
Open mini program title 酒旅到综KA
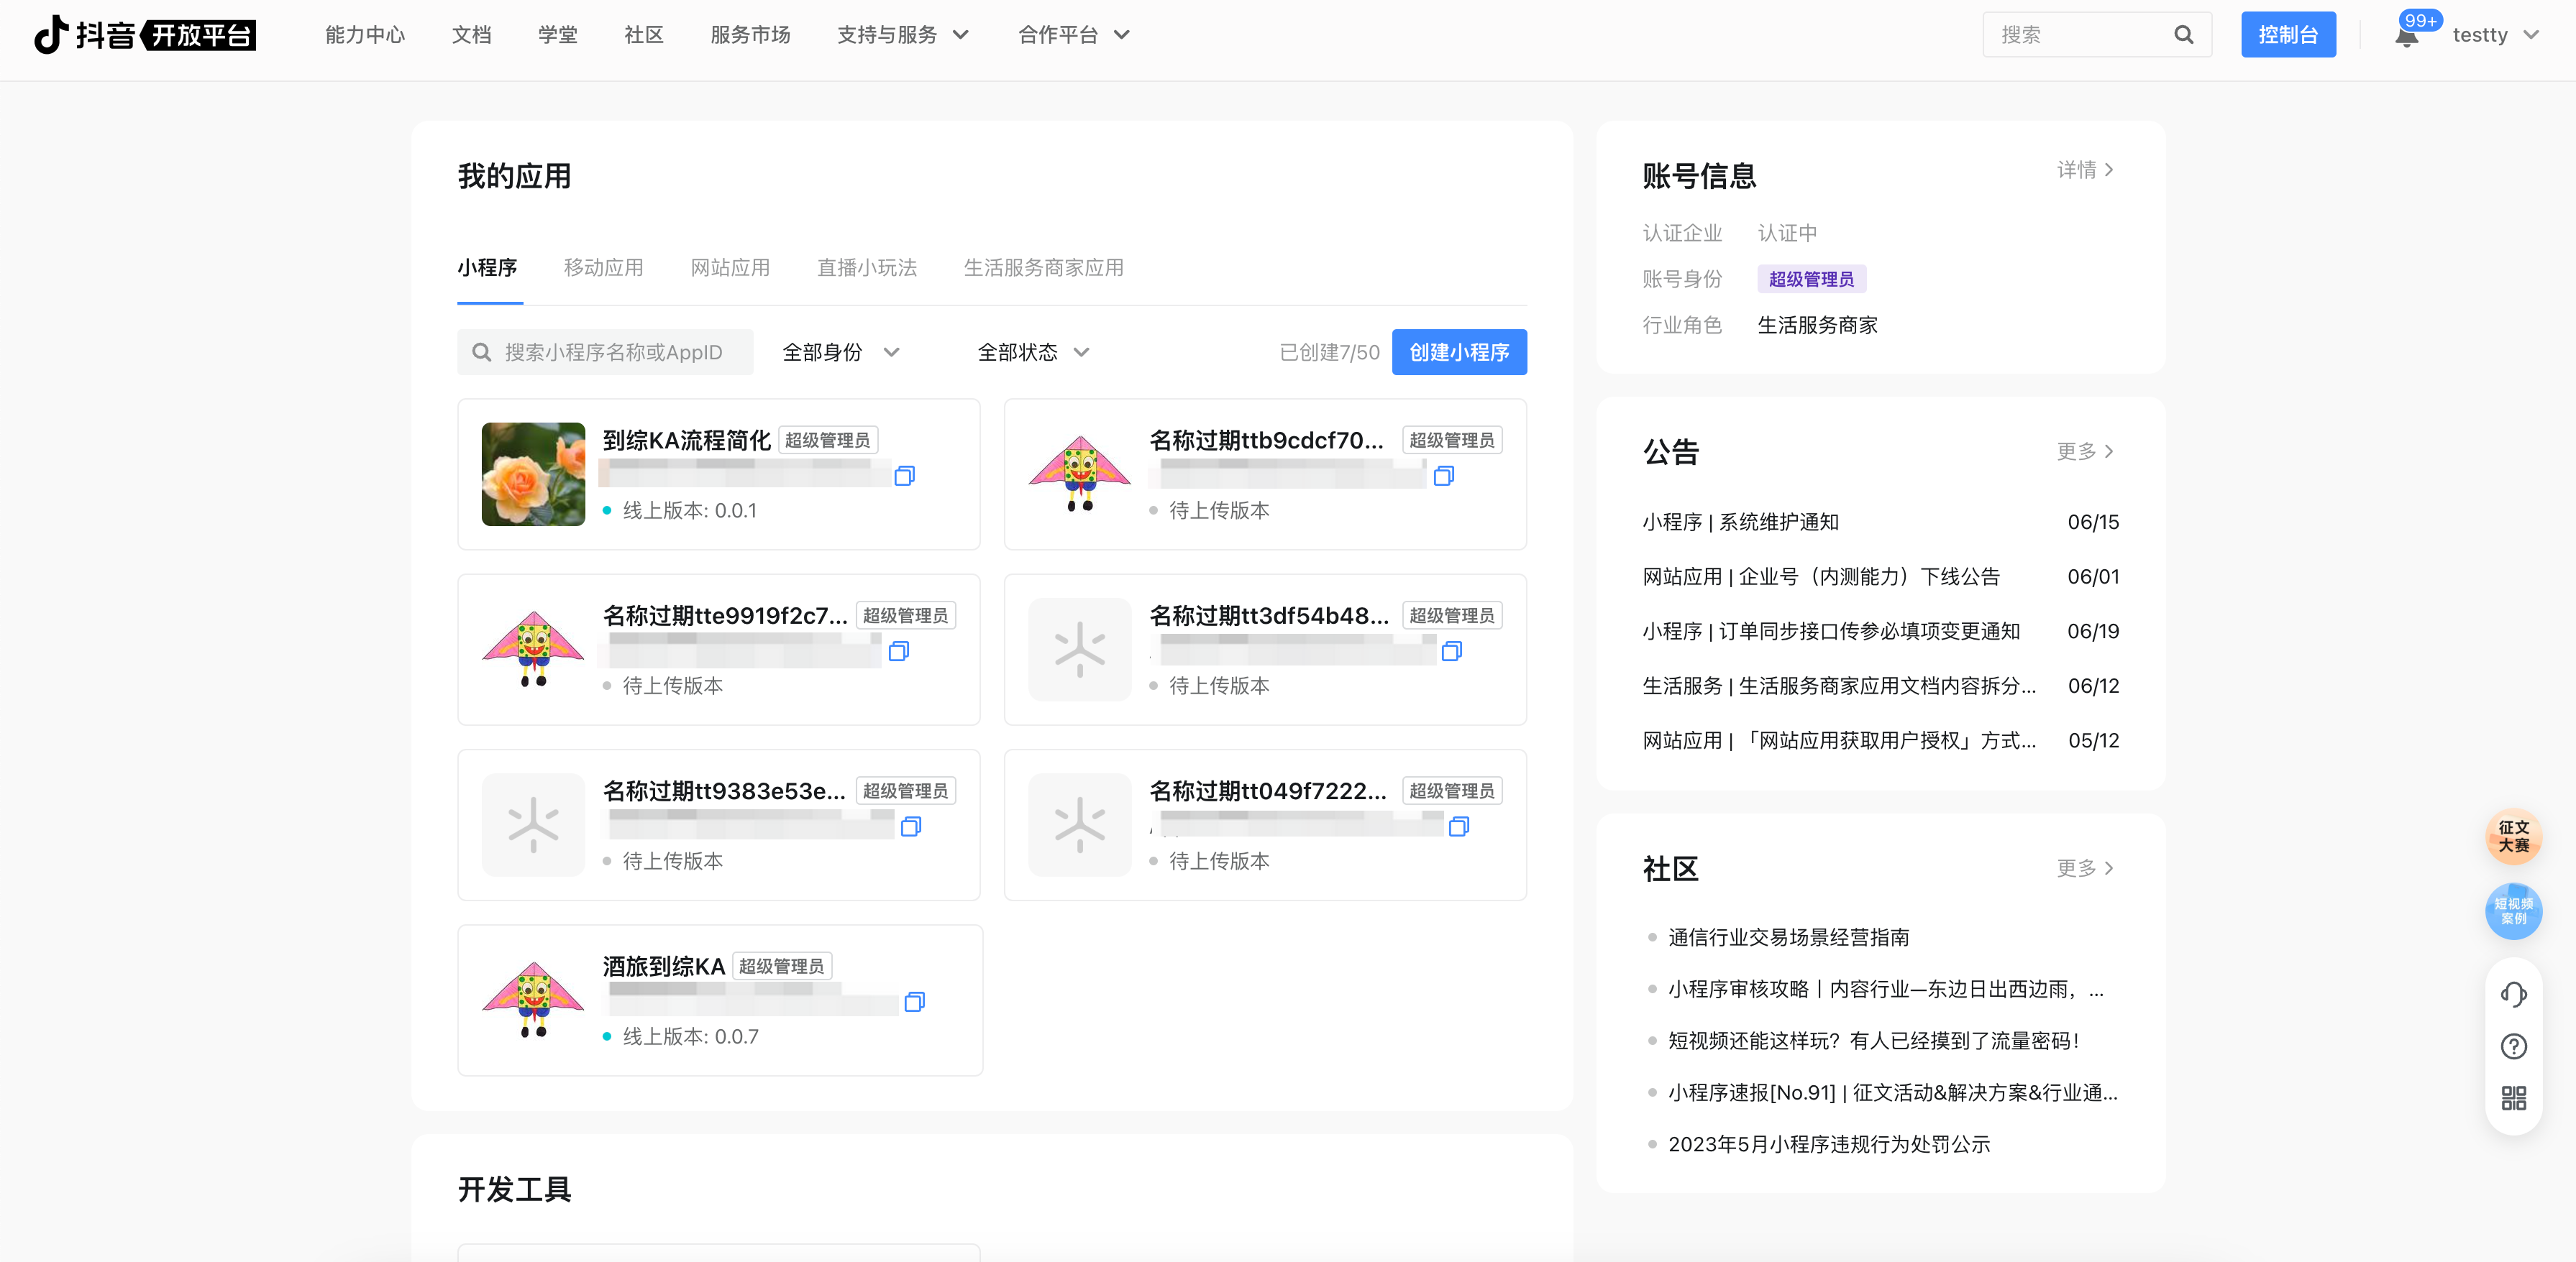(663, 967)
